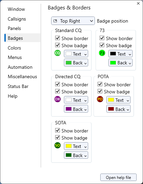
Task: Click the Top Right position icon in combo box
Action: (55, 21)
